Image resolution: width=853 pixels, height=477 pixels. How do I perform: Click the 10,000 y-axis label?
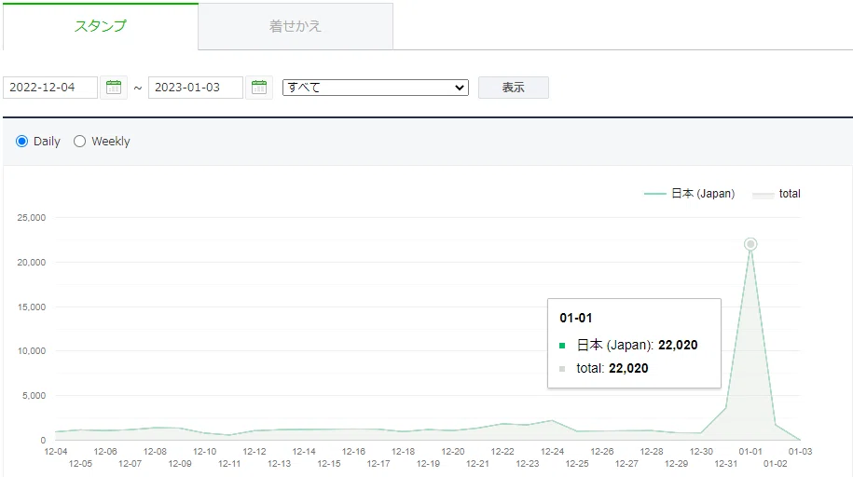tap(32, 351)
